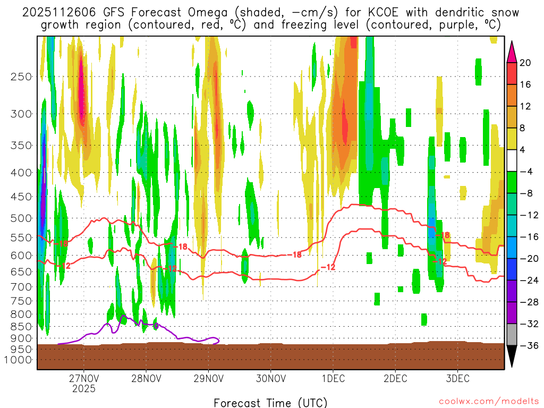Click the 2DEC date label
Screen dimensions: 544x408
point(395,378)
